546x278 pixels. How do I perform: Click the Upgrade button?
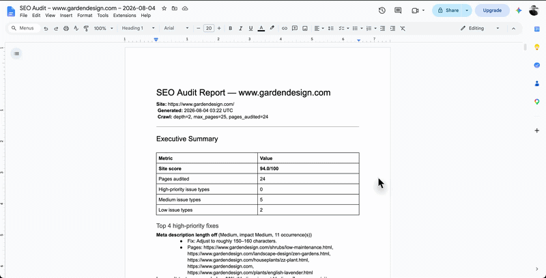pyautogui.click(x=492, y=10)
